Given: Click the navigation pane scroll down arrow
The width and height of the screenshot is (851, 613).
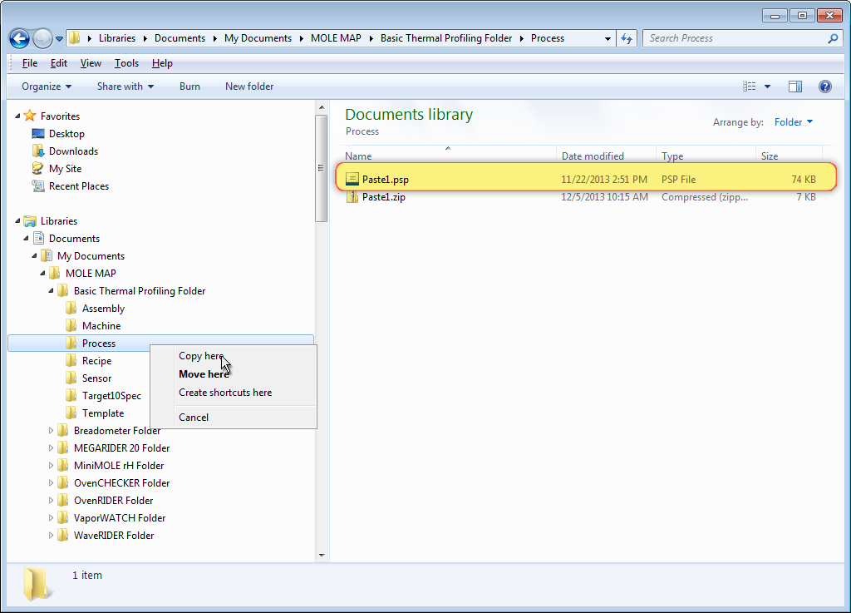Looking at the screenshot, I should pyautogui.click(x=322, y=556).
